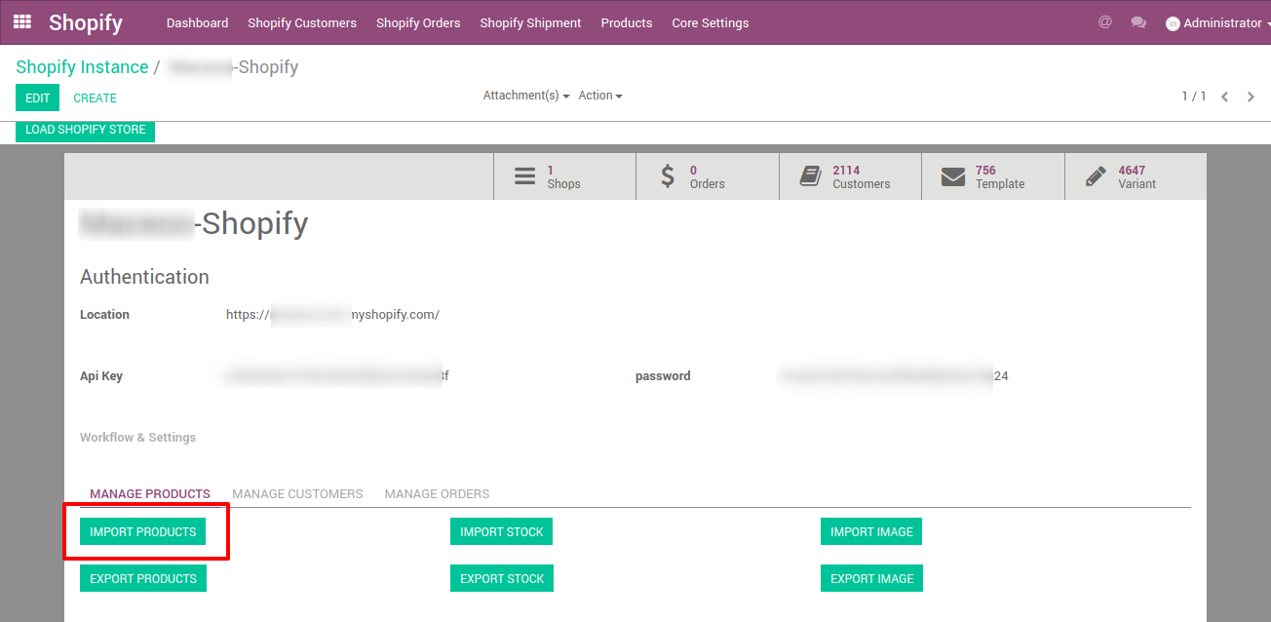Go to previous record arrow

point(1225,97)
